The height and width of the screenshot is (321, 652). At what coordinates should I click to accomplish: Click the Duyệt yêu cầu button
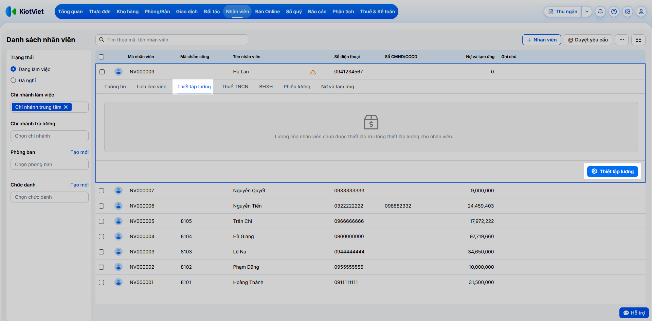pos(588,40)
